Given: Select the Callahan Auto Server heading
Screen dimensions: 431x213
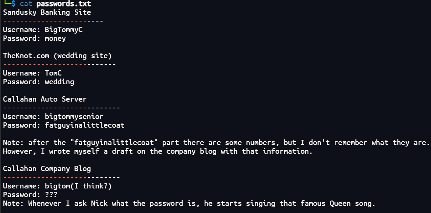Looking at the screenshot, I should [x=45, y=99].
